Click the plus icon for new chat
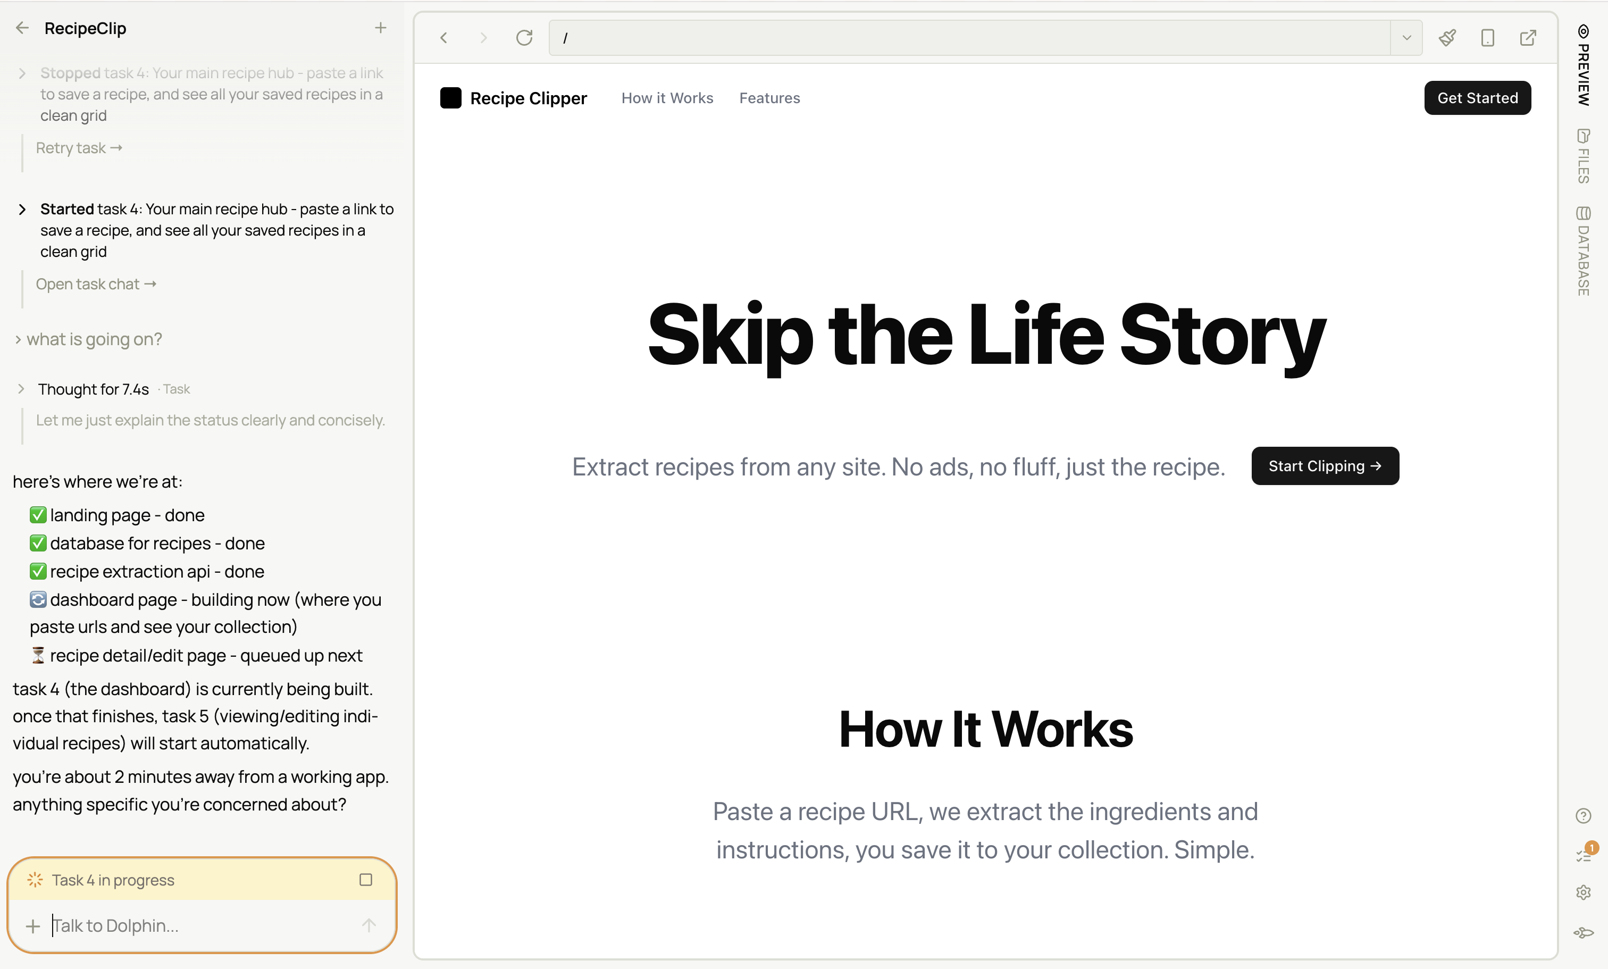Image resolution: width=1608 pixels, height=969 pixels. 381,28
